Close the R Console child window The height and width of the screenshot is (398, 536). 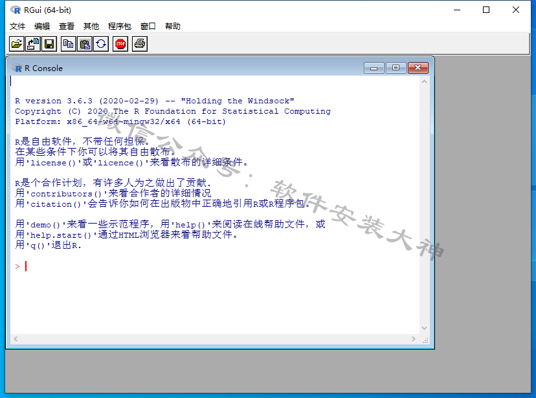[418, 68]
